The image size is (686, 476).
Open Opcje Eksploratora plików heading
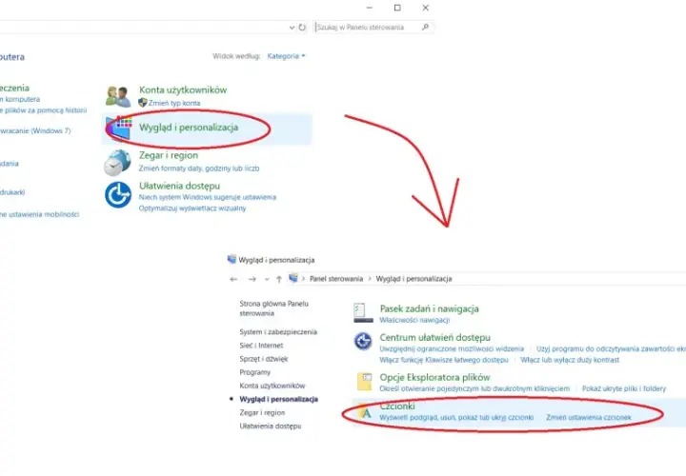coord(434,377)
